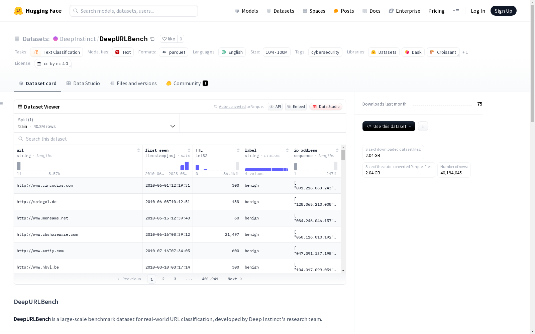
Task: Open the red Data Studio button in Dataset Viewer
Action: click(x=326, y=107)
